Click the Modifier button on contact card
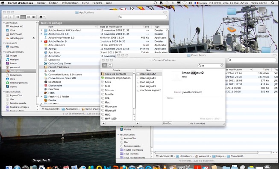 click(167, 123)
